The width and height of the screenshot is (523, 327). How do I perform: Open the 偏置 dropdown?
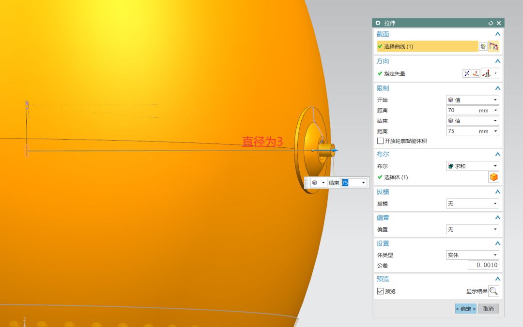coord(473,229)
